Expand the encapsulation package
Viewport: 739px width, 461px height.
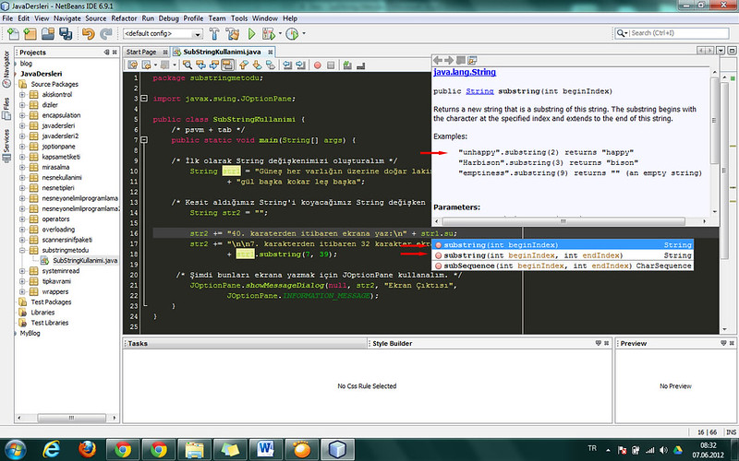click(22, 115)
